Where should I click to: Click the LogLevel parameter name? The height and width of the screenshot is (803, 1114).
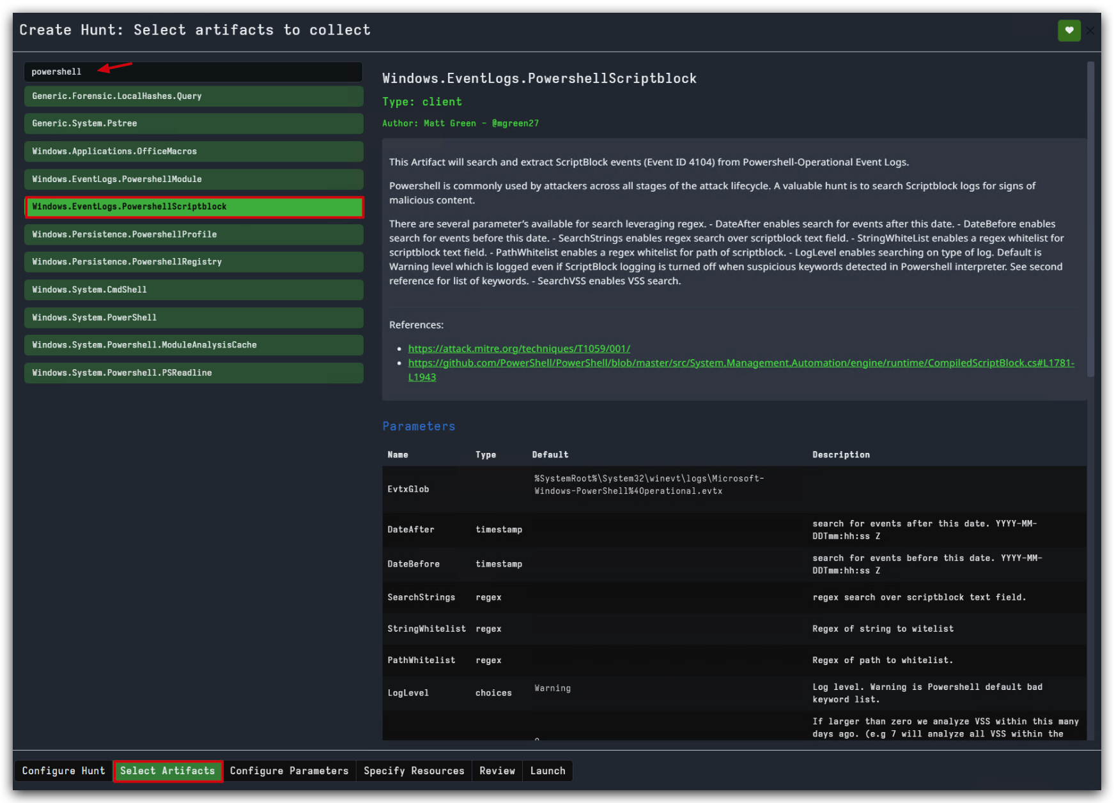408,693
